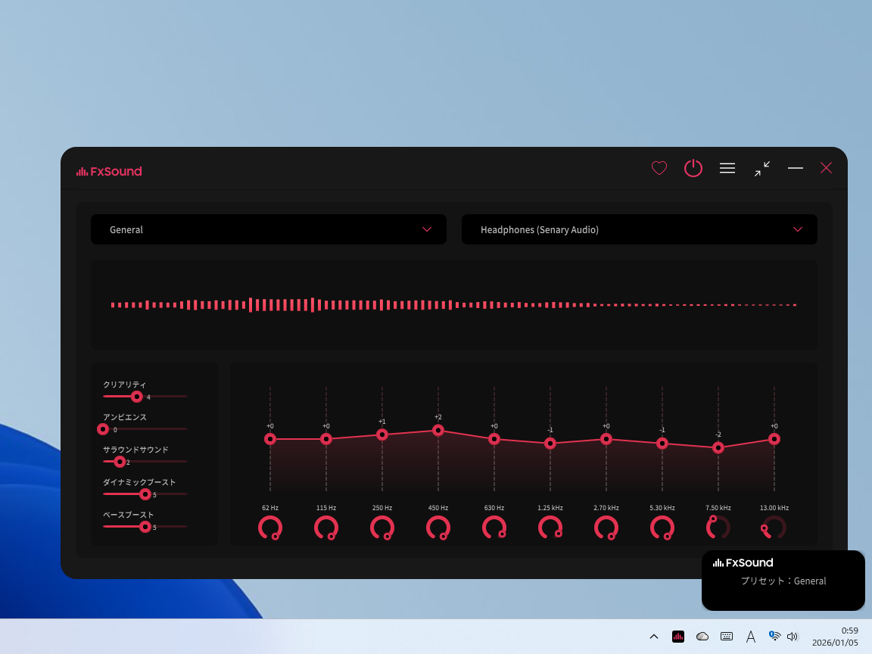Open the FxSound hamburger menu
Image resolution: width=872 pixels, height=654 pixels.
727,168
